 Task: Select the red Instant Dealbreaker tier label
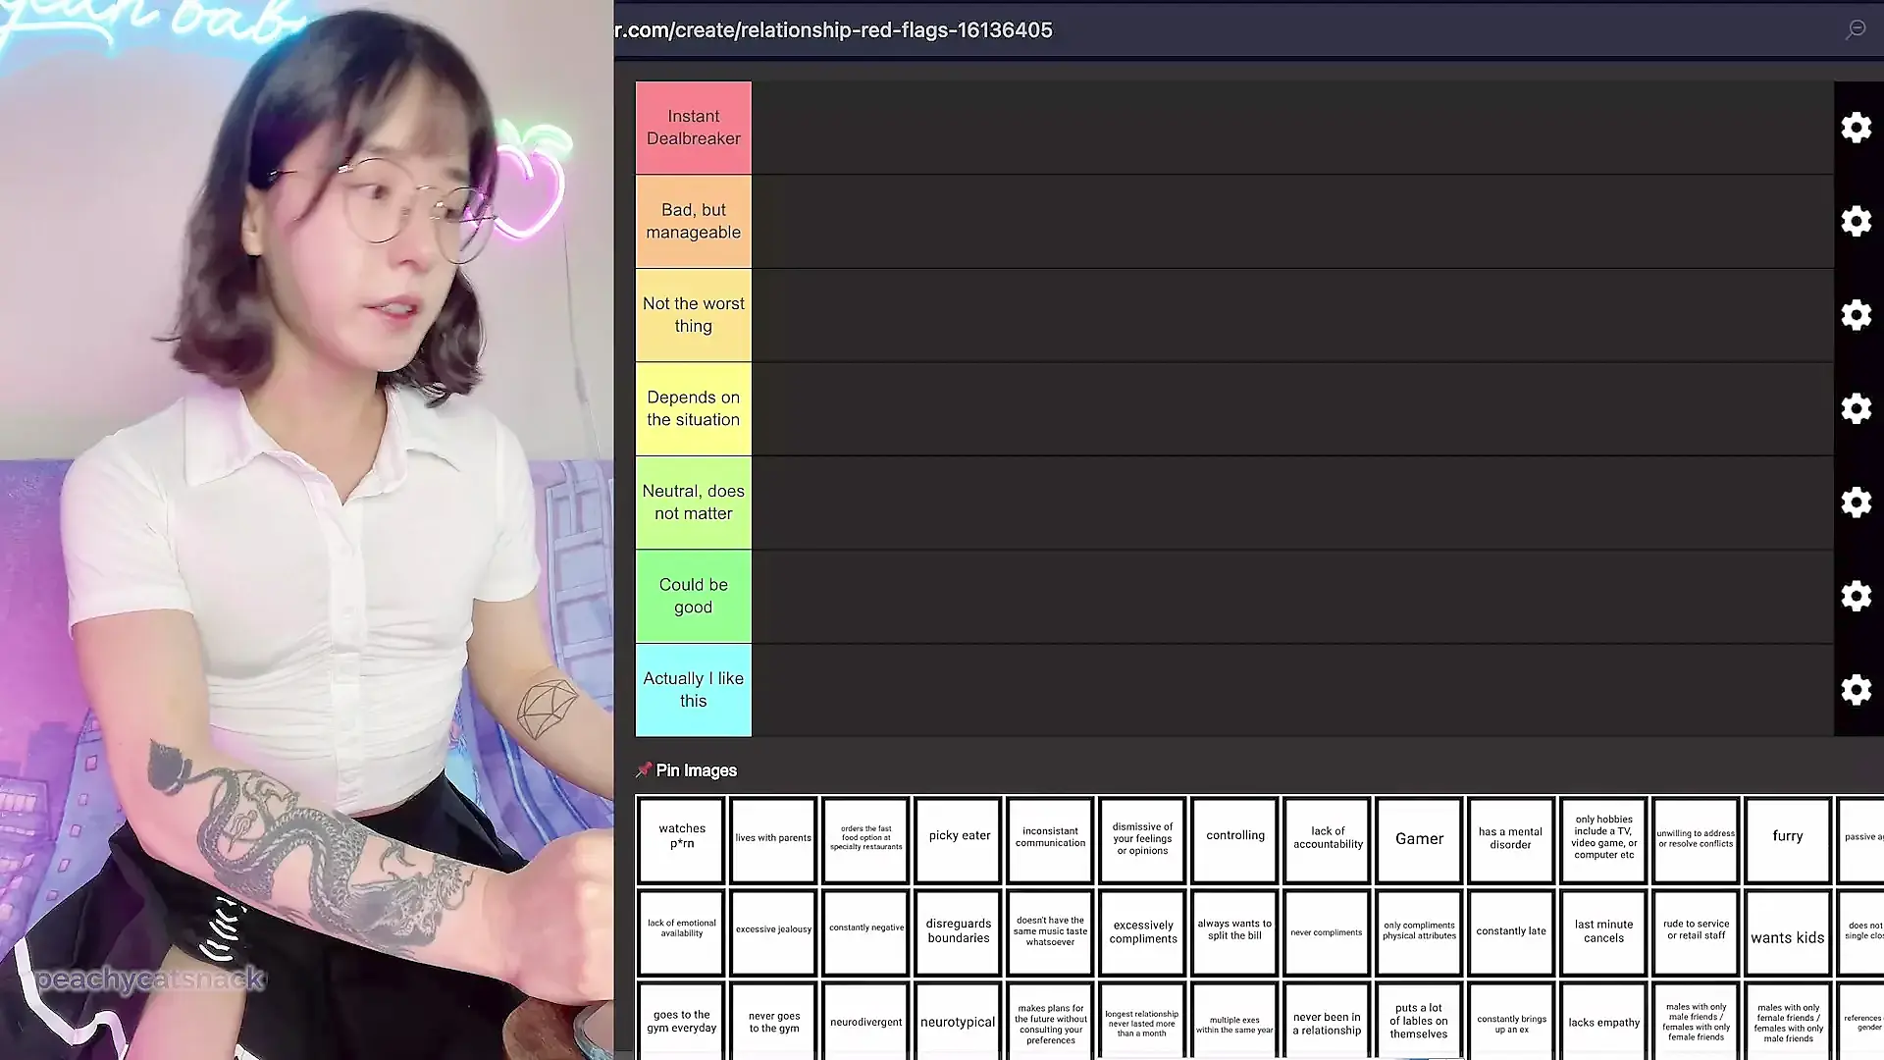pyautogui.click(x=694, y=128)
